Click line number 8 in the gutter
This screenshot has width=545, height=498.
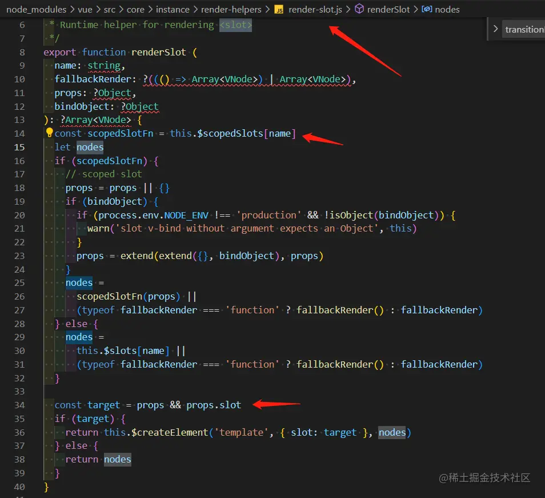tap(22, 52)
